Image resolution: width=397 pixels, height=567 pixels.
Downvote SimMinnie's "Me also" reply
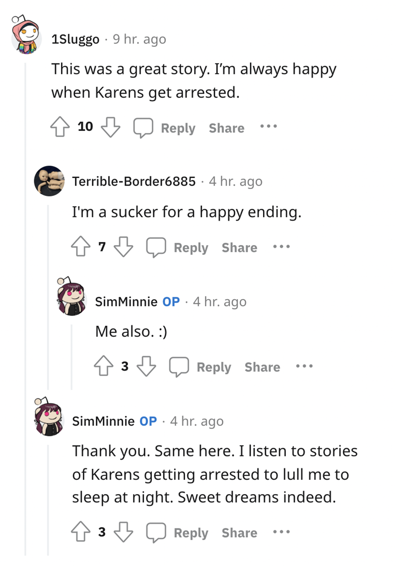(x=147, y=367)
